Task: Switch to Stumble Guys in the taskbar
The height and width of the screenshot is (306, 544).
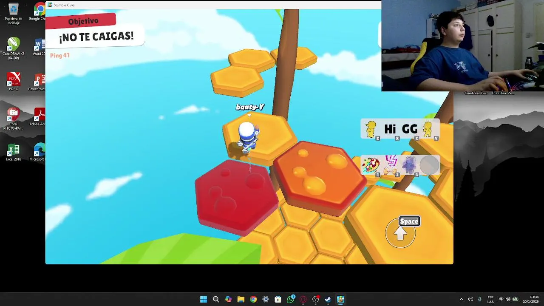Action: tap(340, 299)
